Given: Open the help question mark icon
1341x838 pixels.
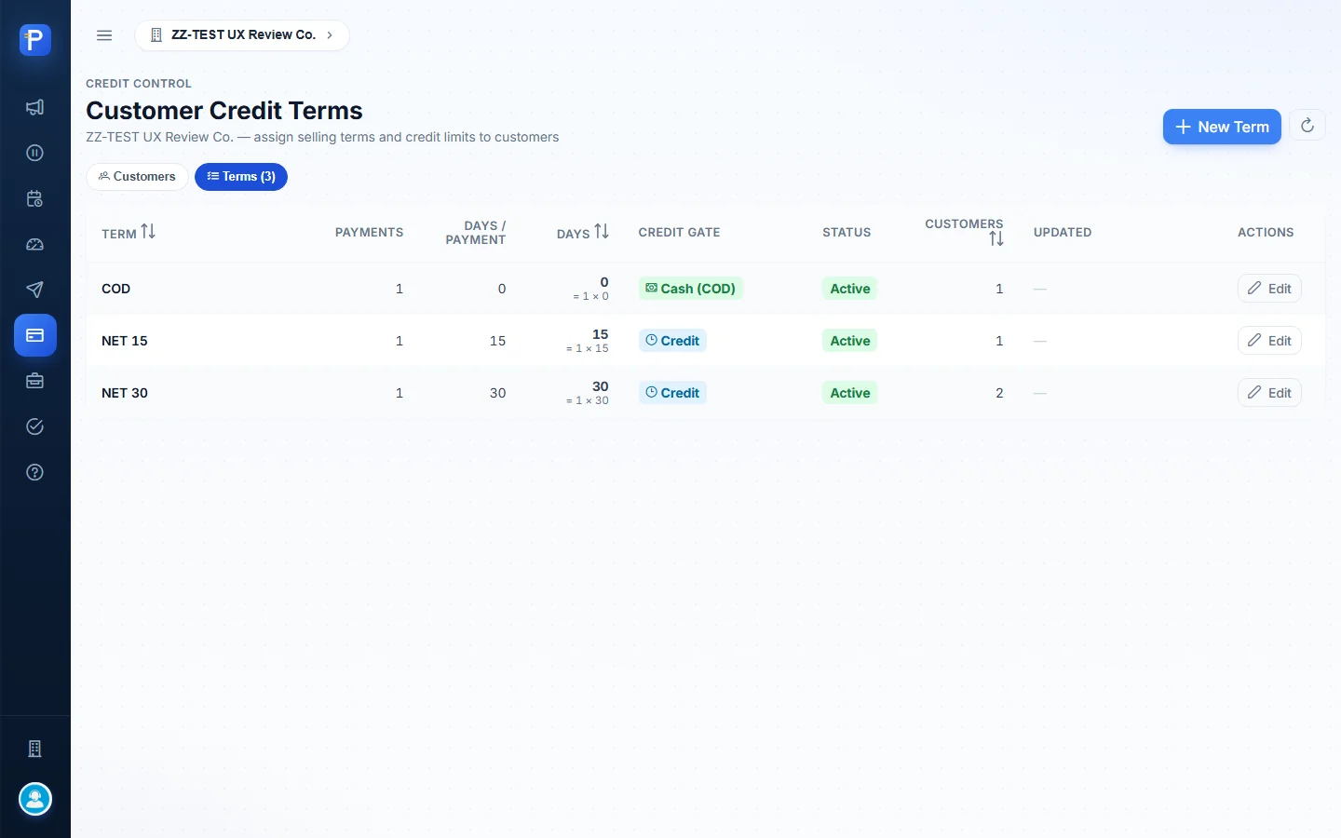Looking at the screenshot, I should point(35,472).
